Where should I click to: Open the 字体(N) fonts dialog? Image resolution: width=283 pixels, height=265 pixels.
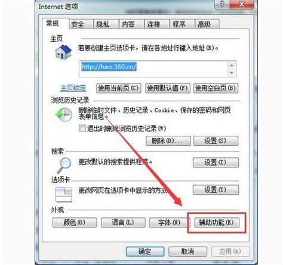point(168,222)
